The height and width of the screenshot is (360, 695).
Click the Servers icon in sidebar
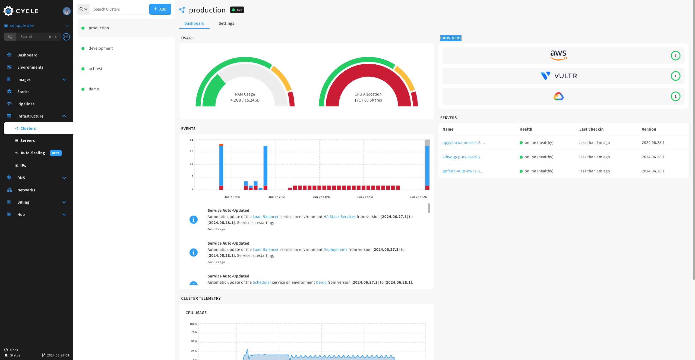[17, 141]
